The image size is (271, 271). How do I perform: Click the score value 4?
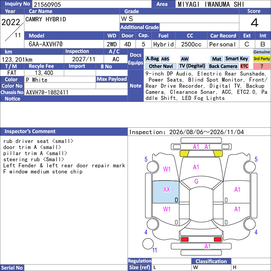255,23
